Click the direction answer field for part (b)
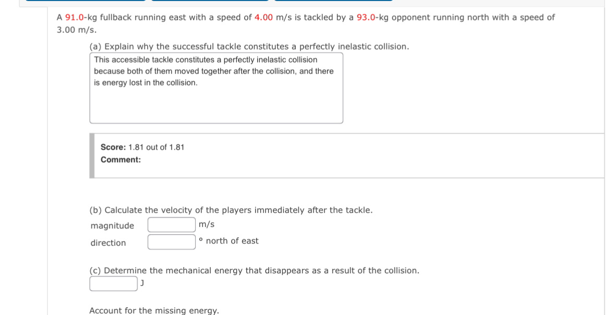This screenshot has height=315, width=615. point(171,241)
